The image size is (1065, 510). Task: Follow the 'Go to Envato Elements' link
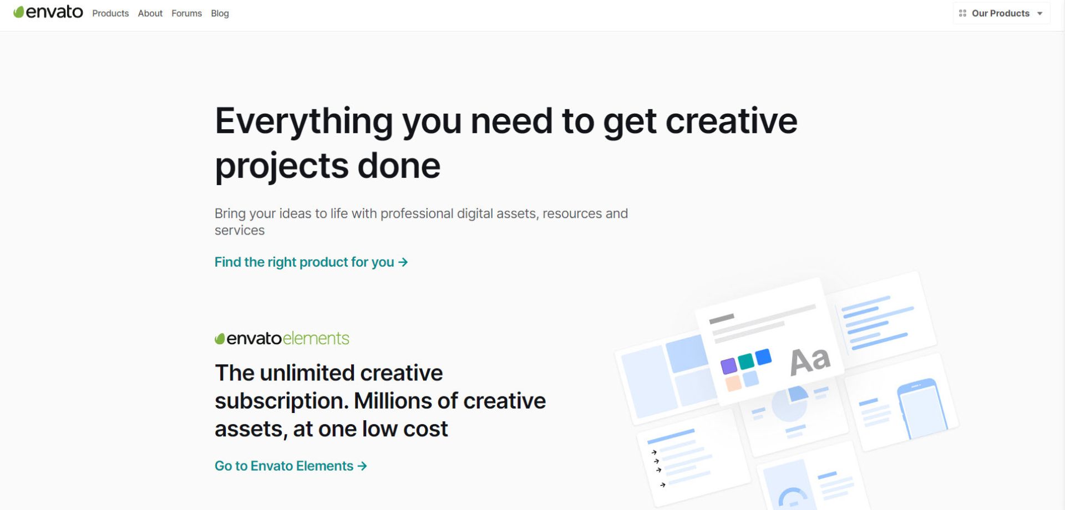(x=283, y=466)
